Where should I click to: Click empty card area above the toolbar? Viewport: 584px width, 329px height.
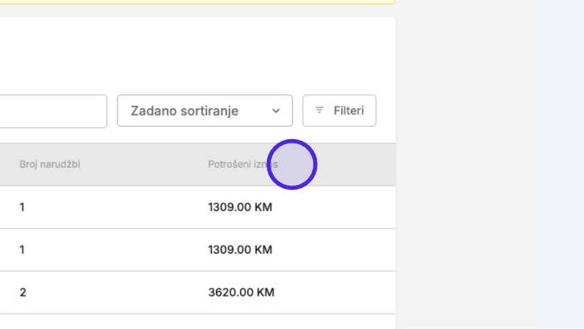coord(198,56)
